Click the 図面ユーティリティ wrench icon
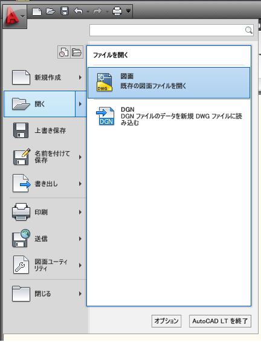Screen dimensions: 261x342 pos(21,265)
